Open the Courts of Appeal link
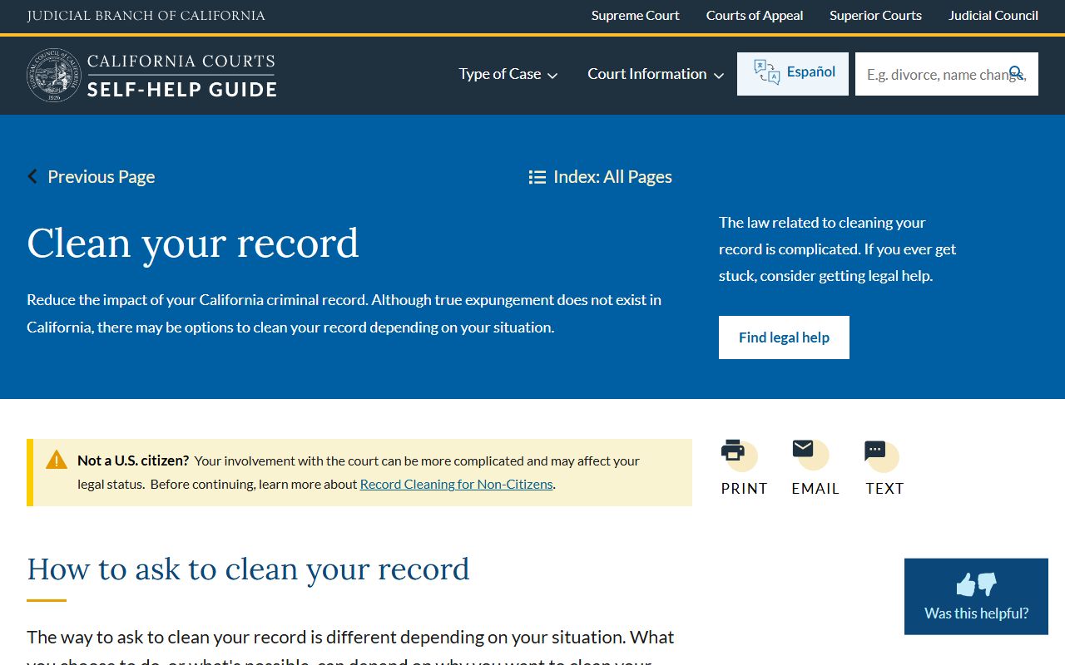Viewport: 1065px width, 665px height. click(755, 16)
